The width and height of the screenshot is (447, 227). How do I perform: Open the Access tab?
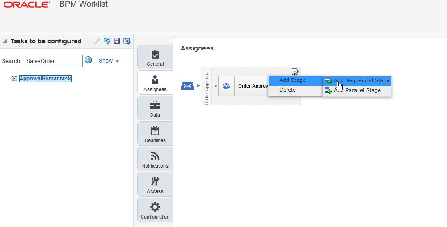(155, 184)
